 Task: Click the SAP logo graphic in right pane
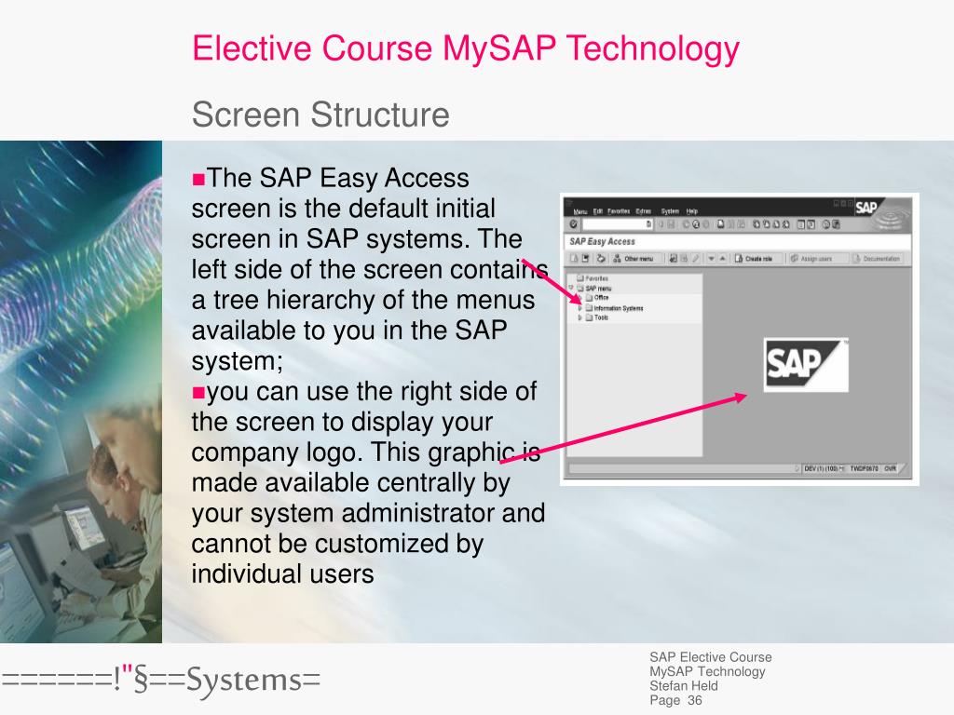pyautogui.click(x=806, y=365)
